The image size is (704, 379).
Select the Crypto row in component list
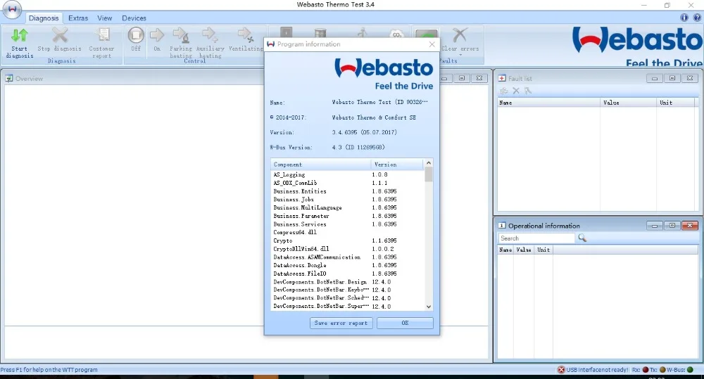pyautogui.click(x=283, y=241)
